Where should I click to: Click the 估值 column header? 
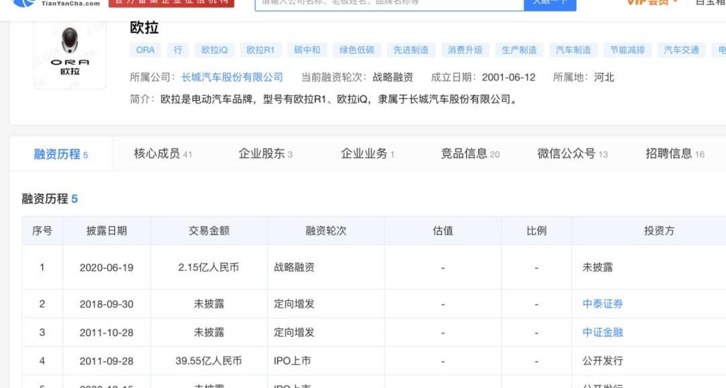point(442,231)
